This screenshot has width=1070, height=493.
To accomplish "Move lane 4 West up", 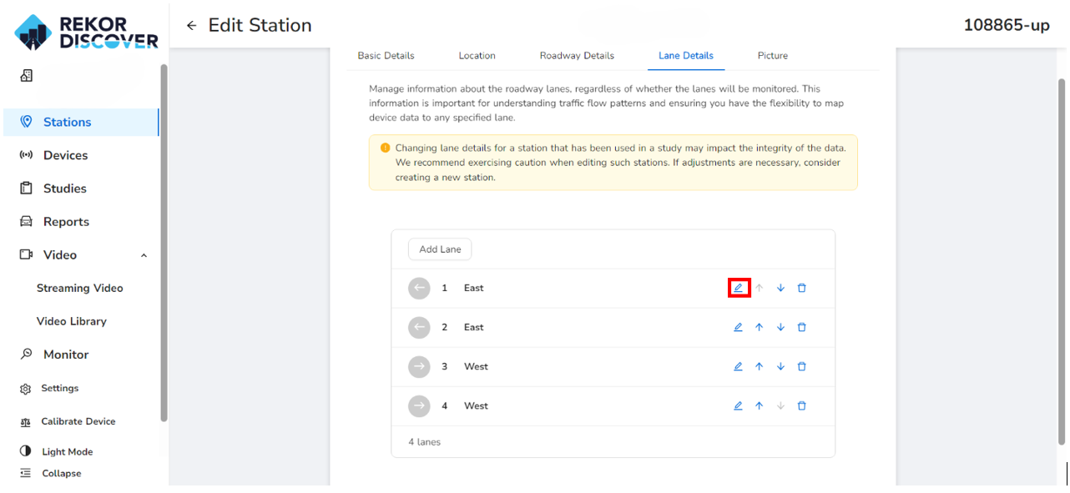I will [759, 405].
